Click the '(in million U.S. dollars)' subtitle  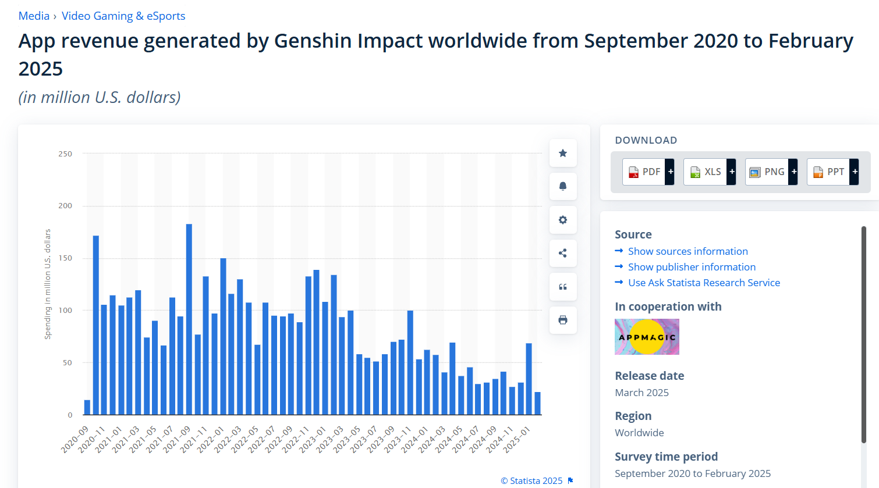100,97
